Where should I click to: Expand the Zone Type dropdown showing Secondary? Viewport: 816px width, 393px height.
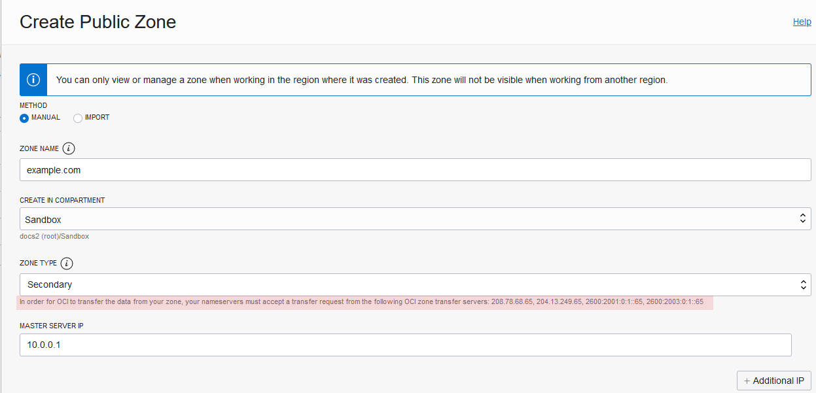click(x=415, y=284)
